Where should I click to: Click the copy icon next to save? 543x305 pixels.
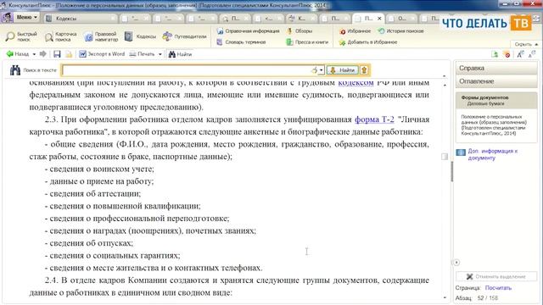(x=69, y=54)
